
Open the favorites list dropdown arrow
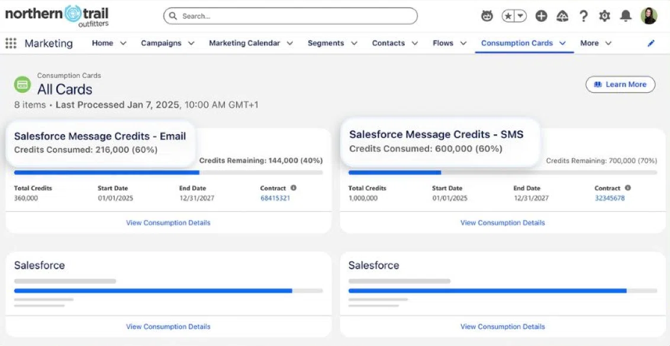[520, 16]
